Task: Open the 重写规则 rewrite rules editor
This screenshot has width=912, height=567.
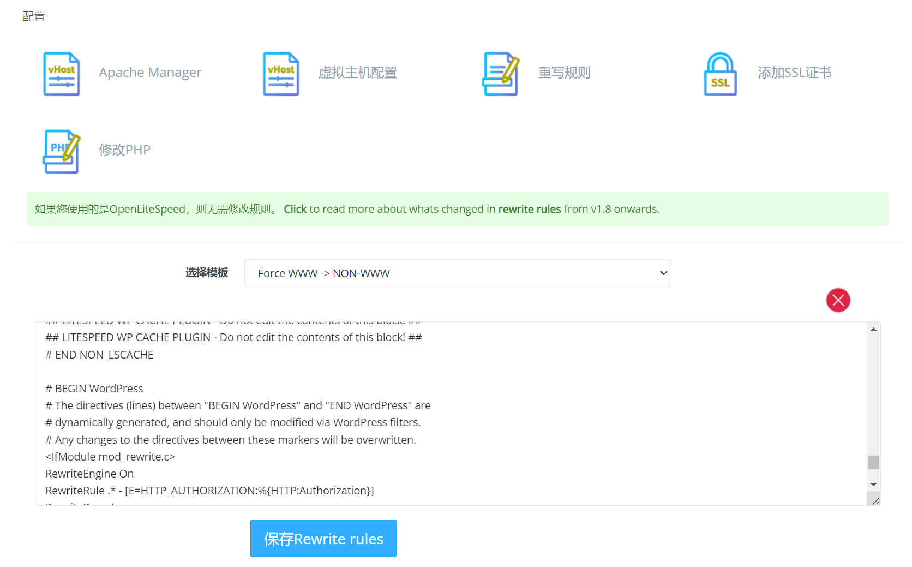Action: pyautogui.click(x=565, y=73)
